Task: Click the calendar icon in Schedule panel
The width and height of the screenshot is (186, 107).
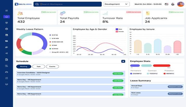Action: 123,61
